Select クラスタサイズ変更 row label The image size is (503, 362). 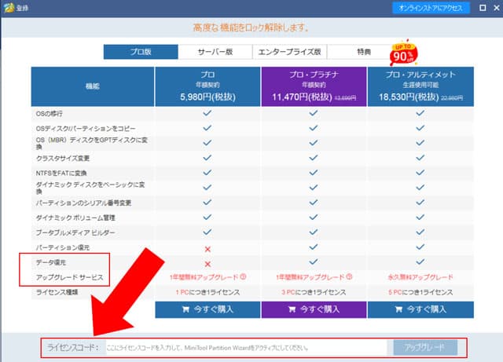tap(63, 159)
